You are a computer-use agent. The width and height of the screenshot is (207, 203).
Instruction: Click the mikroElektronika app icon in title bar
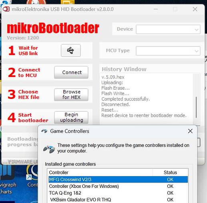6,9
